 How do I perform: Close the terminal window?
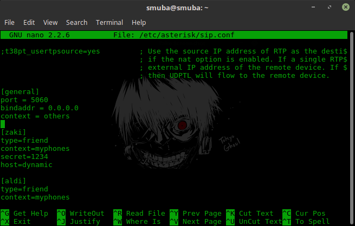pyautogui.click(x=345, y=7)
